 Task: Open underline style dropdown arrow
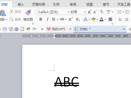point(58,19)
